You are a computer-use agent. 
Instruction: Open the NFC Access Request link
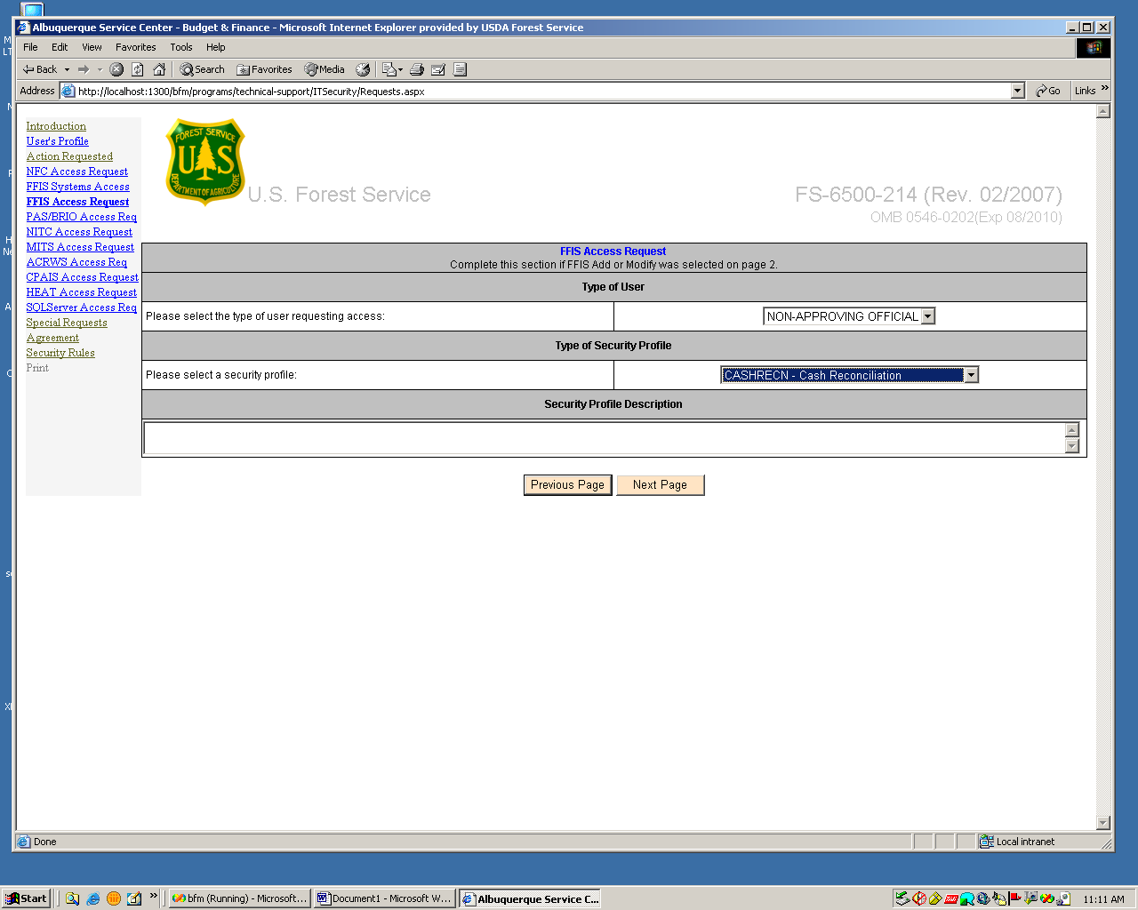point(76,172)
